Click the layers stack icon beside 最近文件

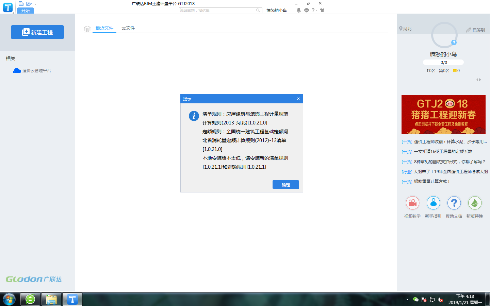pyautogui.click(x=87, y=29)
